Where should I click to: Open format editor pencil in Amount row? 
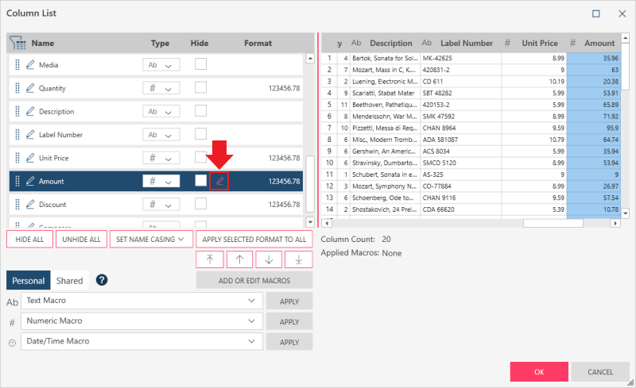(x=219, y=181)
